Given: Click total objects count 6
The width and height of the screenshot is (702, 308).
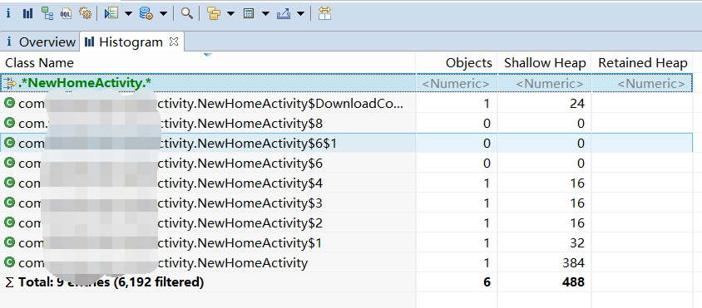Looking at the screenshot, I should point(487,282).
